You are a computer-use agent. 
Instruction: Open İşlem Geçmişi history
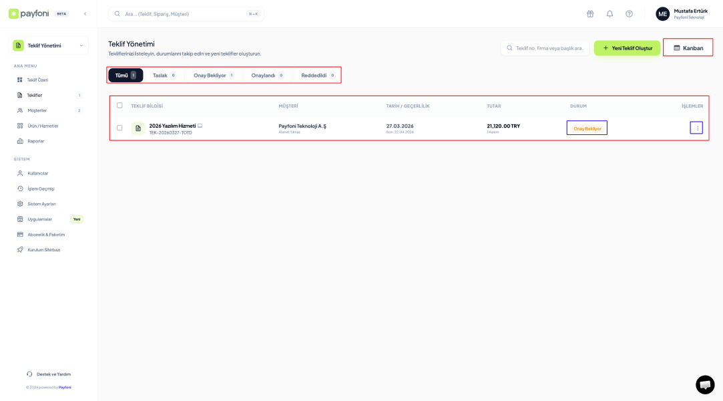coord(41,188)
